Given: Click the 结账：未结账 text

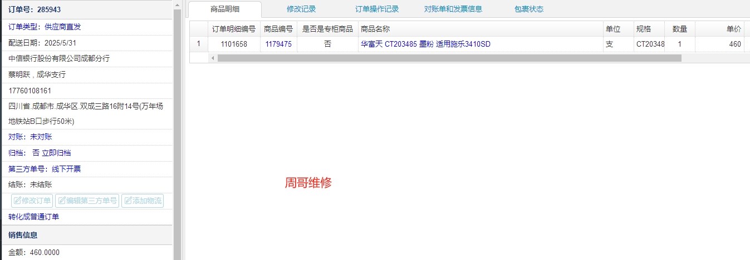Looking at the screenshot, I should click(30, 184).
